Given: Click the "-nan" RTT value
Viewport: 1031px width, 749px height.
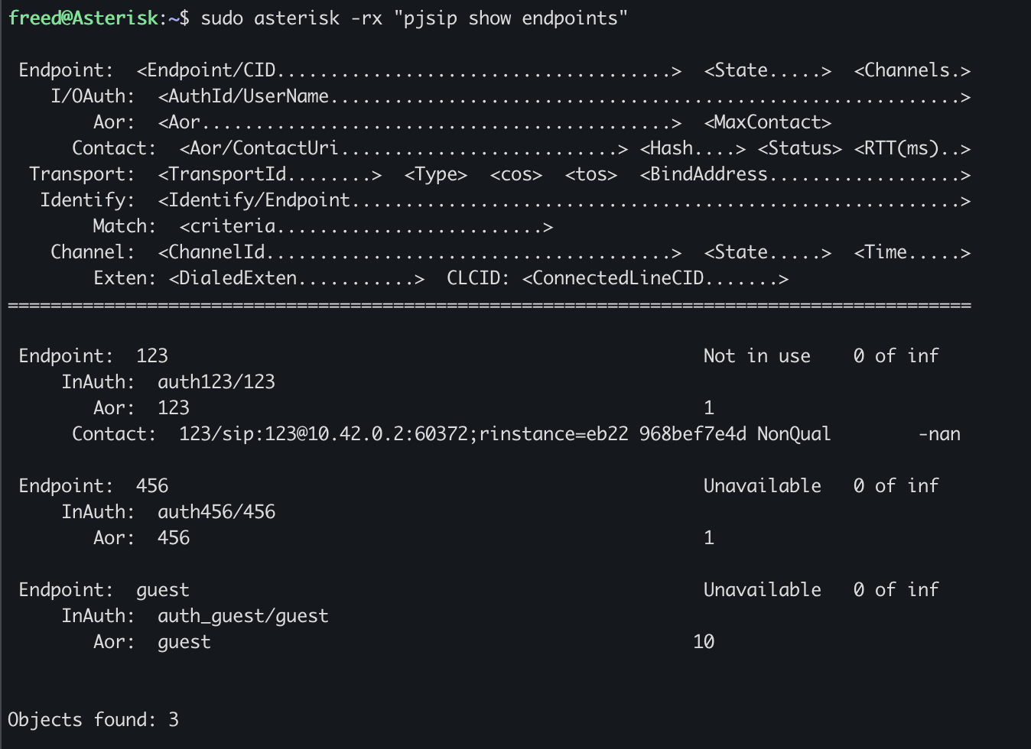Looking at the screenshot, I should (939, 434).
